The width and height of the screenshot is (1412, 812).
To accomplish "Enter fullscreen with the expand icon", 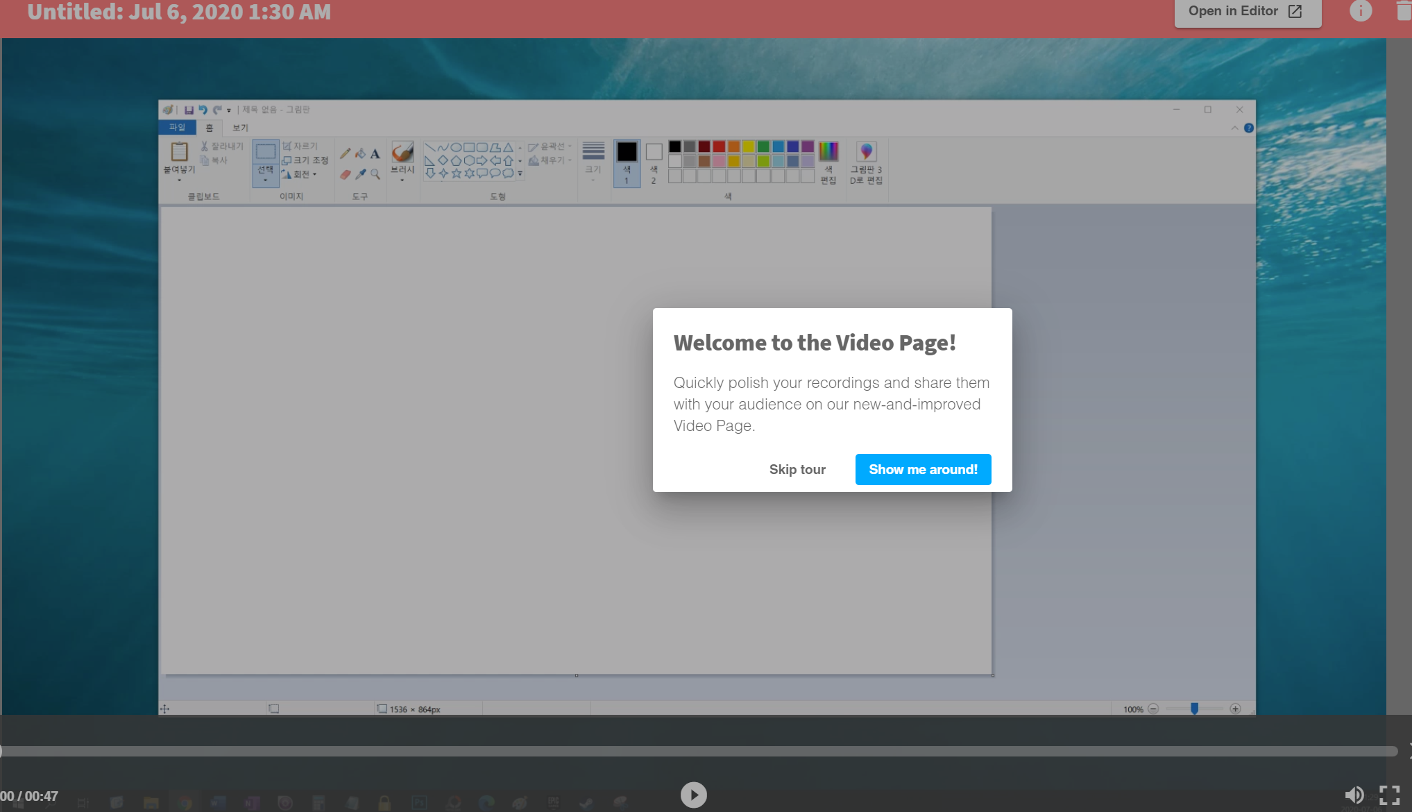I will pos(1389,795).
